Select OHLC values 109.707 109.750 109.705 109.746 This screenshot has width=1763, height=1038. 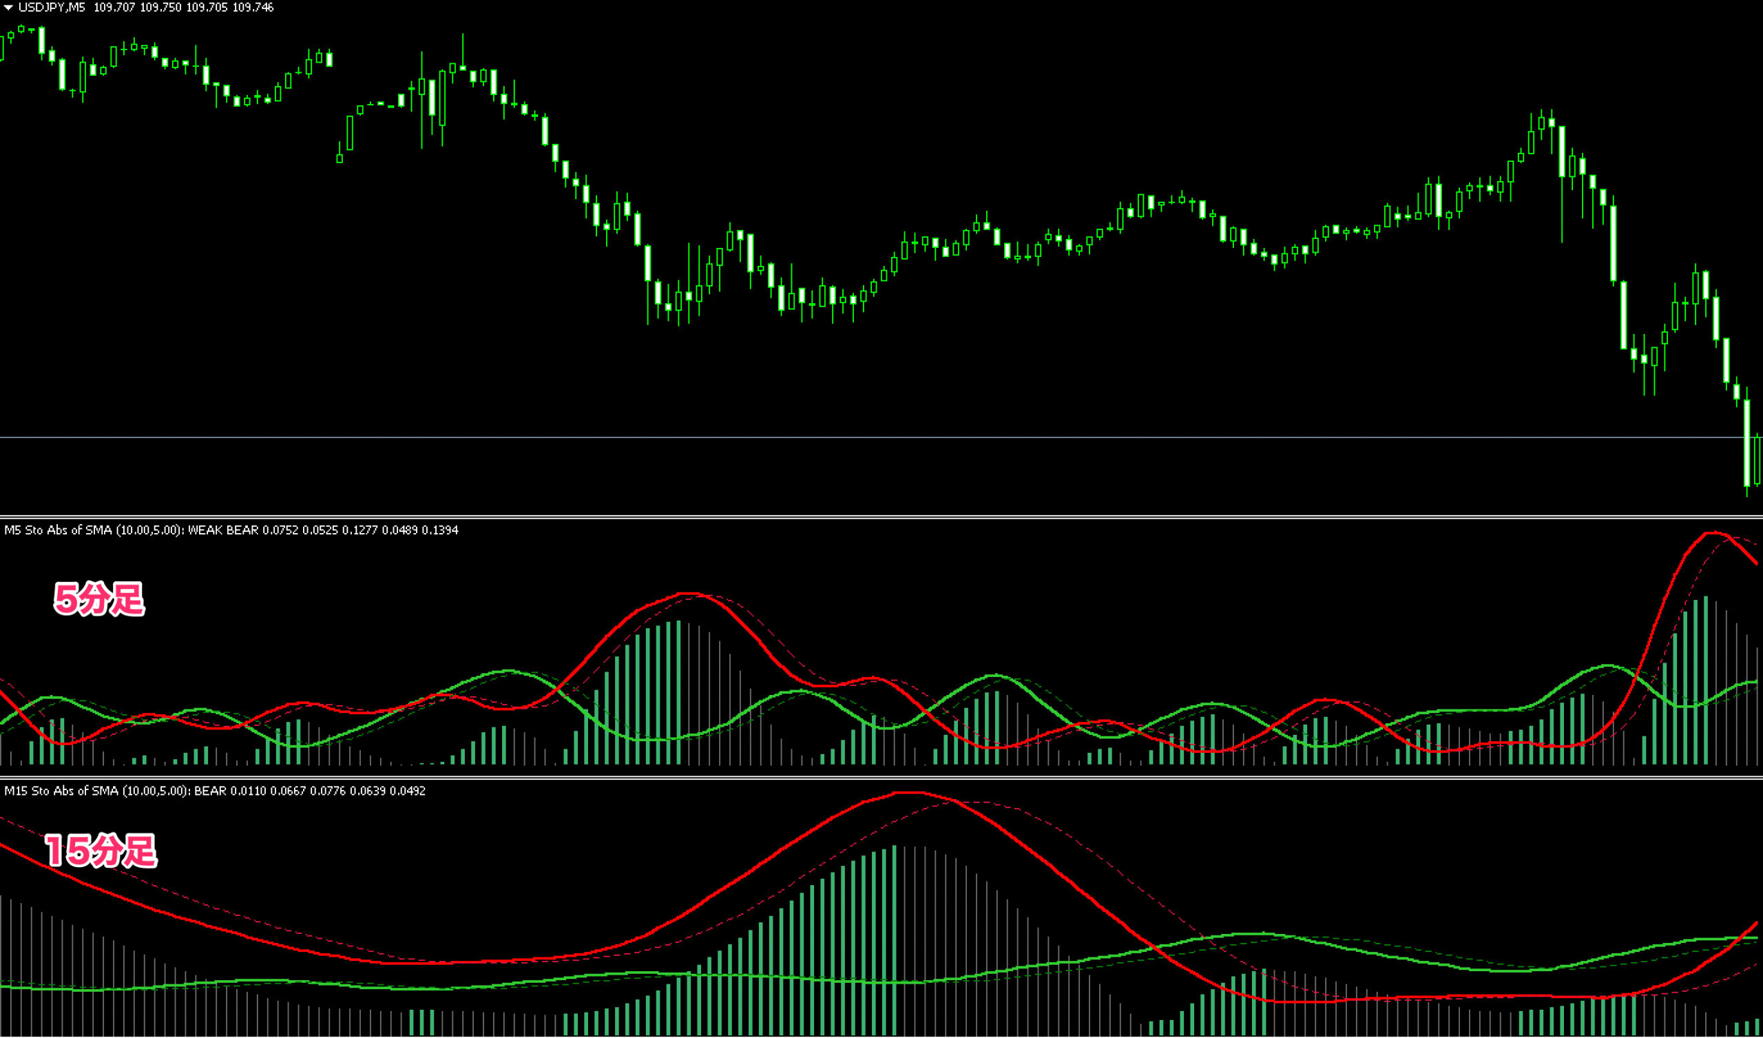[x=183, y=8]
